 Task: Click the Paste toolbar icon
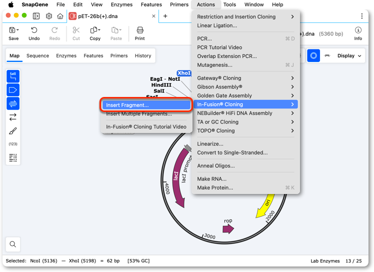click(x=116, y=33)
